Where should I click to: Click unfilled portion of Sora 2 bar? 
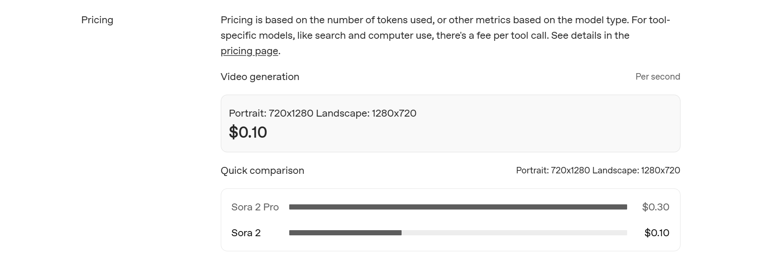tap(514, 233)
